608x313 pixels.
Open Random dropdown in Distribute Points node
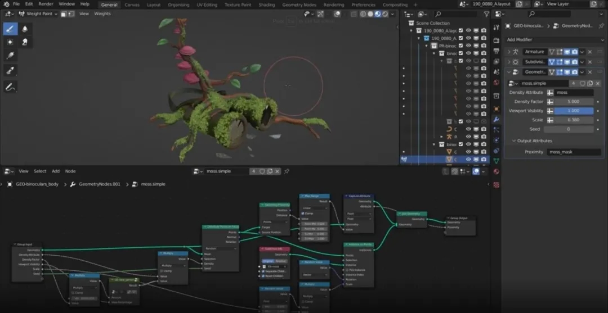point(220,249)
